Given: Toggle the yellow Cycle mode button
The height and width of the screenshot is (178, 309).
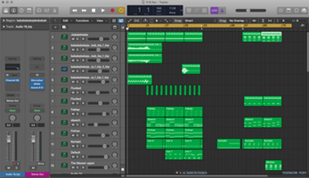Looking at the screenshot, I should coord(121,10).
